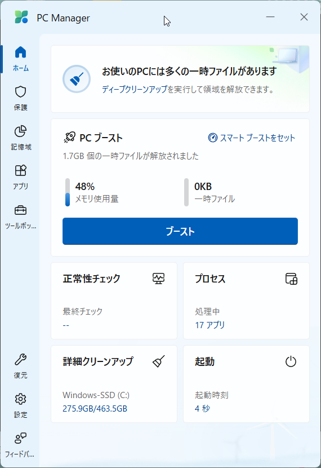
Task: Close the PC Manager window
Action: pyautogui.click(x=304, y=17)
